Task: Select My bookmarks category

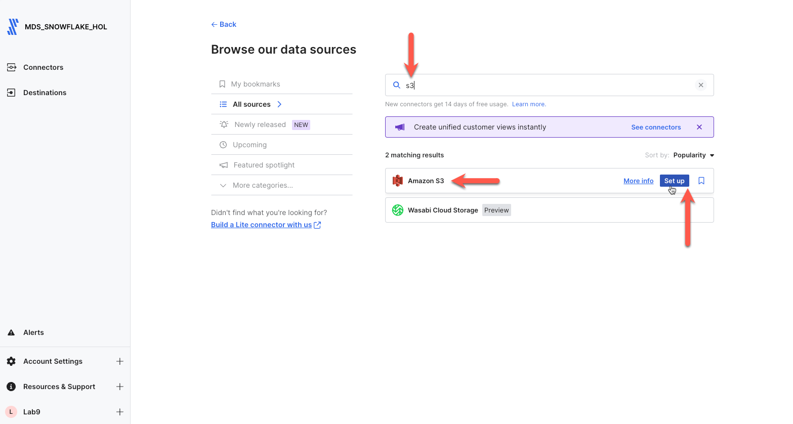Action: 255,84
